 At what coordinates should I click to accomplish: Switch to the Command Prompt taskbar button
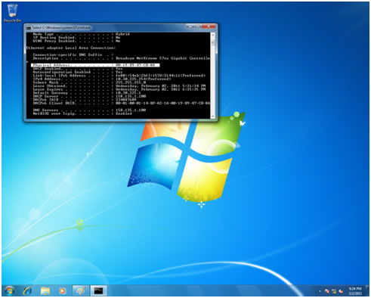click(99, 290)
